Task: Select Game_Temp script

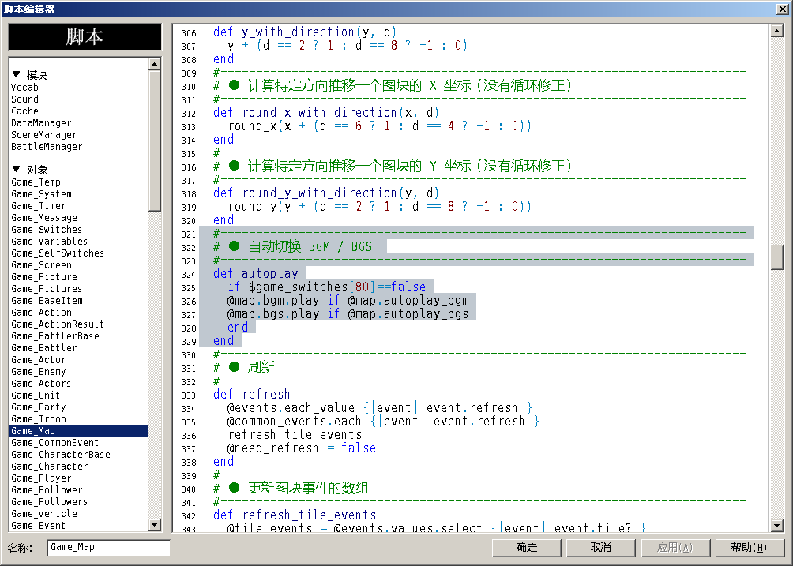Action: click(36, 182)
